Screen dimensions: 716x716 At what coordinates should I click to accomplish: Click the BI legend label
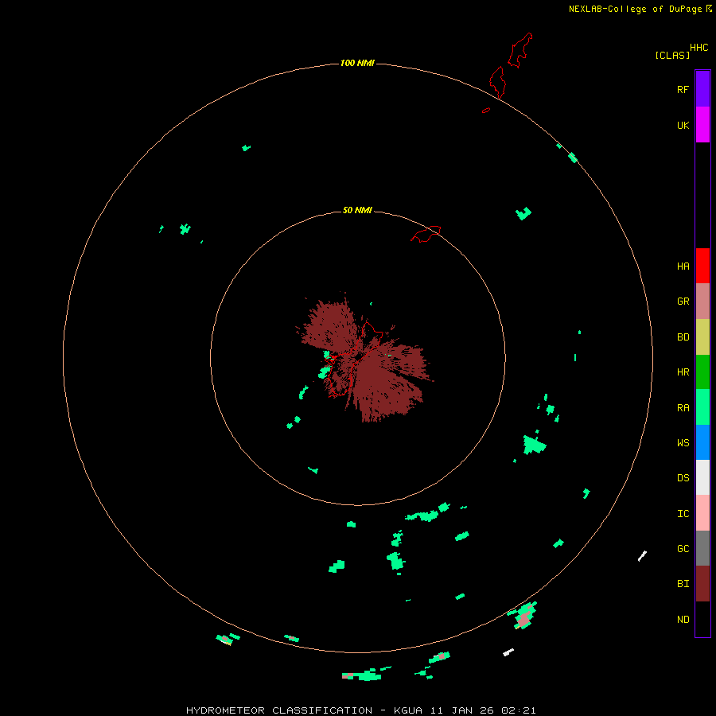[x=683, y=584]
